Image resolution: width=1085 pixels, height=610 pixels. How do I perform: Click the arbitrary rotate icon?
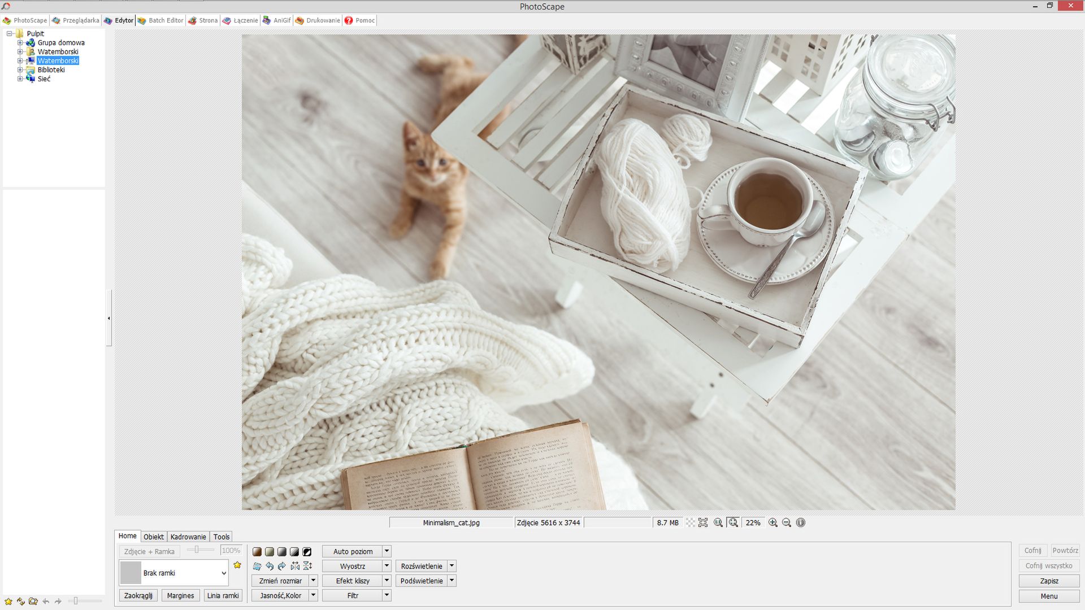[x=257, y=566]
